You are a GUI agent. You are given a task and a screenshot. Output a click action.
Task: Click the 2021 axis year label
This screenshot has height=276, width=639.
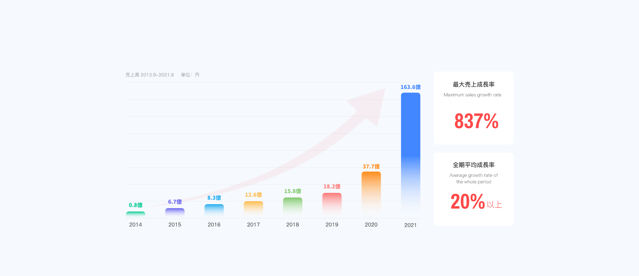[410, 225]
